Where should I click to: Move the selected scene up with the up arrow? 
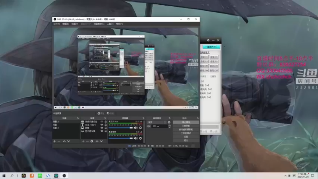click(64, 141)
